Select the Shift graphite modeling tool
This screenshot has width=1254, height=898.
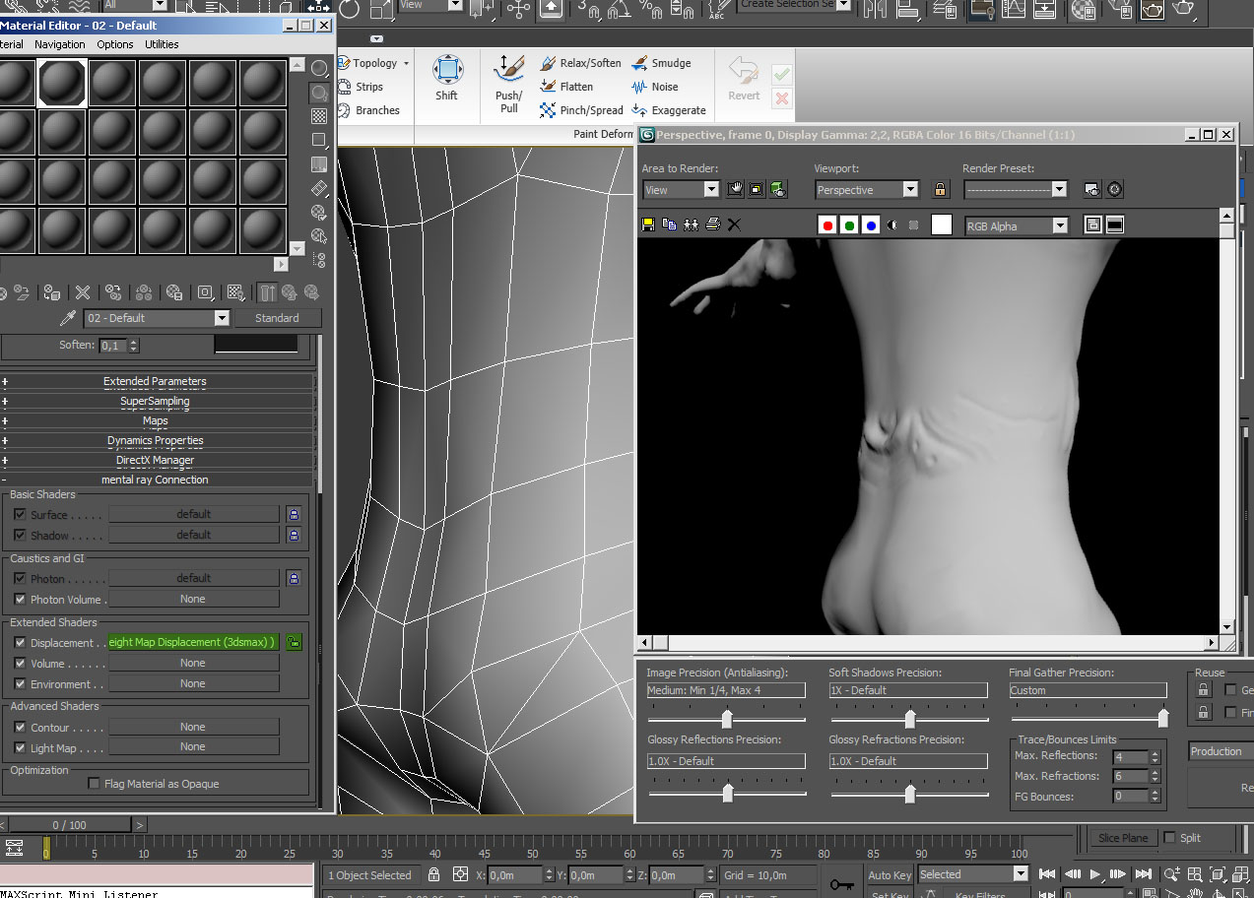coord(447,79)
